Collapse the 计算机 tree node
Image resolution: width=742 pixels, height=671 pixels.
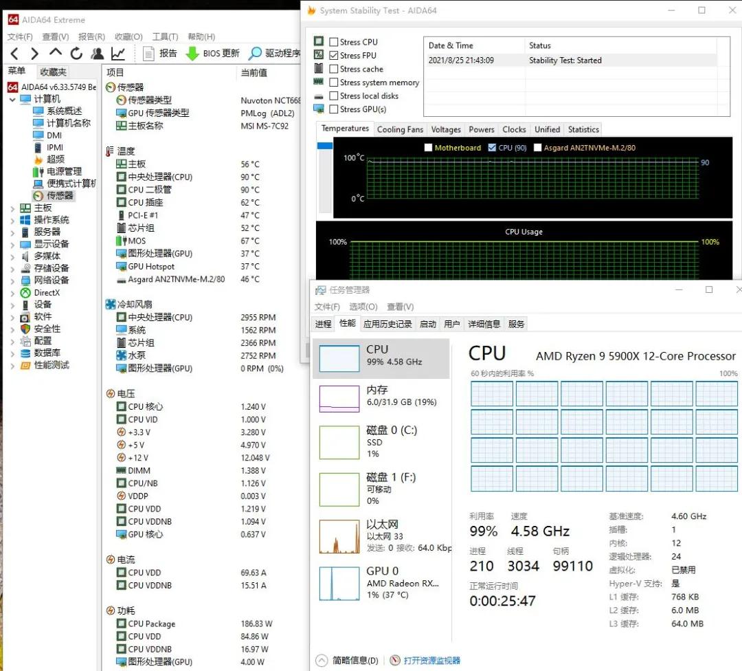12,98
